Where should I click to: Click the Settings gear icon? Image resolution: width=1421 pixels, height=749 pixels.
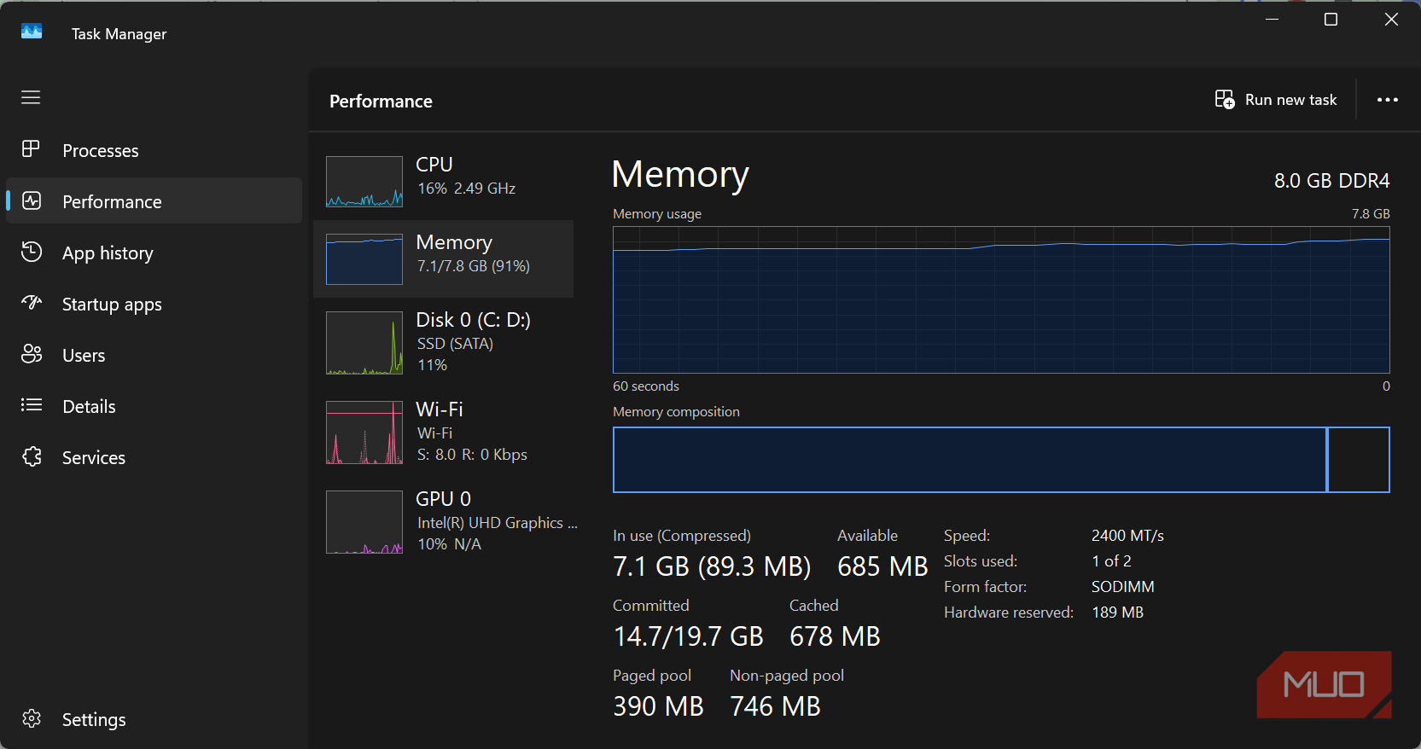click(x=31, y=719)
